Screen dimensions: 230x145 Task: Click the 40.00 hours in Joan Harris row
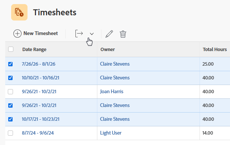point(208,92)
